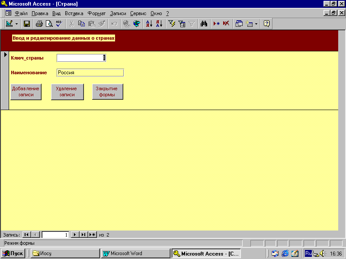Show the Web toolbar globe icon
This screenshot has width=346, height=259.
click(x=137, y=24)
